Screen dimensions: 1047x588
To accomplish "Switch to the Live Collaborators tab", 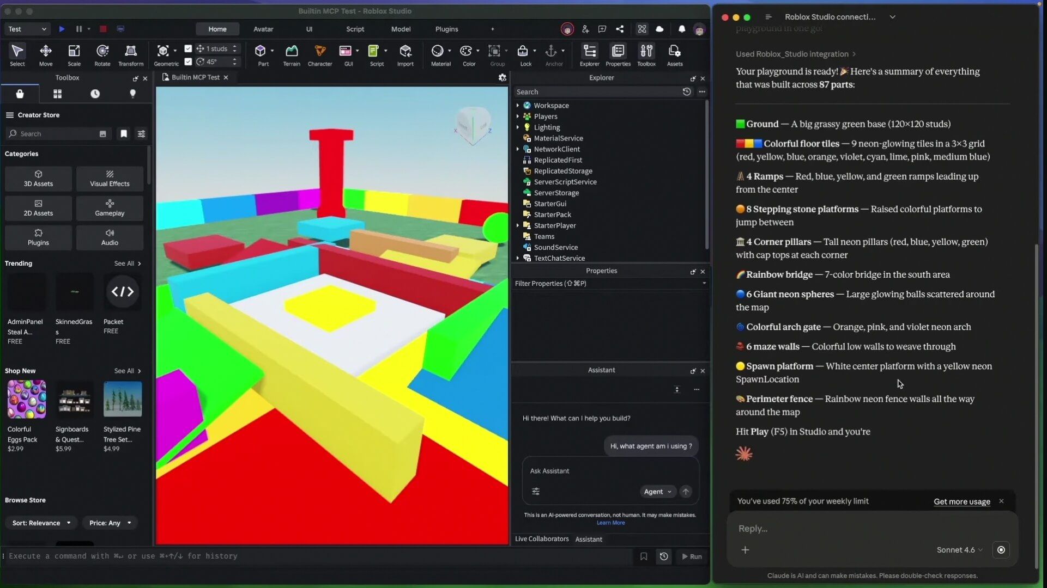I will [542, 539].
